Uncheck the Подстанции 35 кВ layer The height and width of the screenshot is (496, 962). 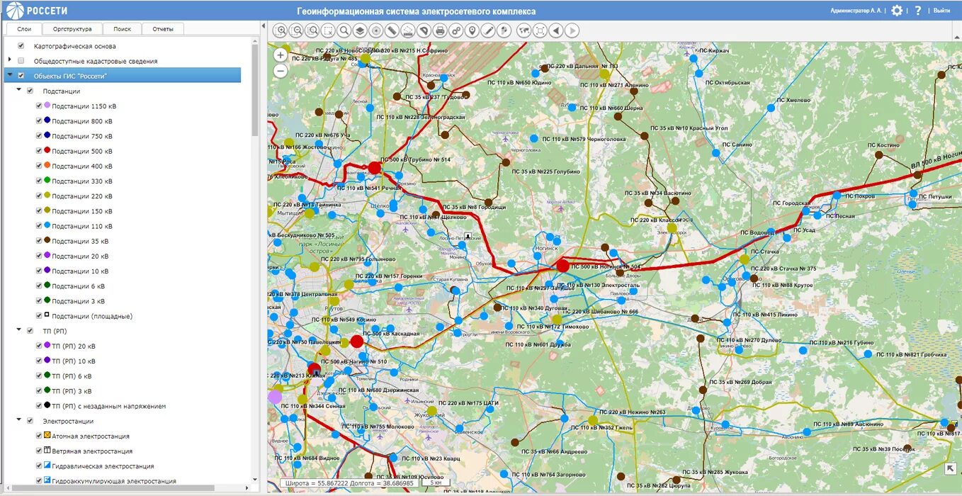click(40, 241)
